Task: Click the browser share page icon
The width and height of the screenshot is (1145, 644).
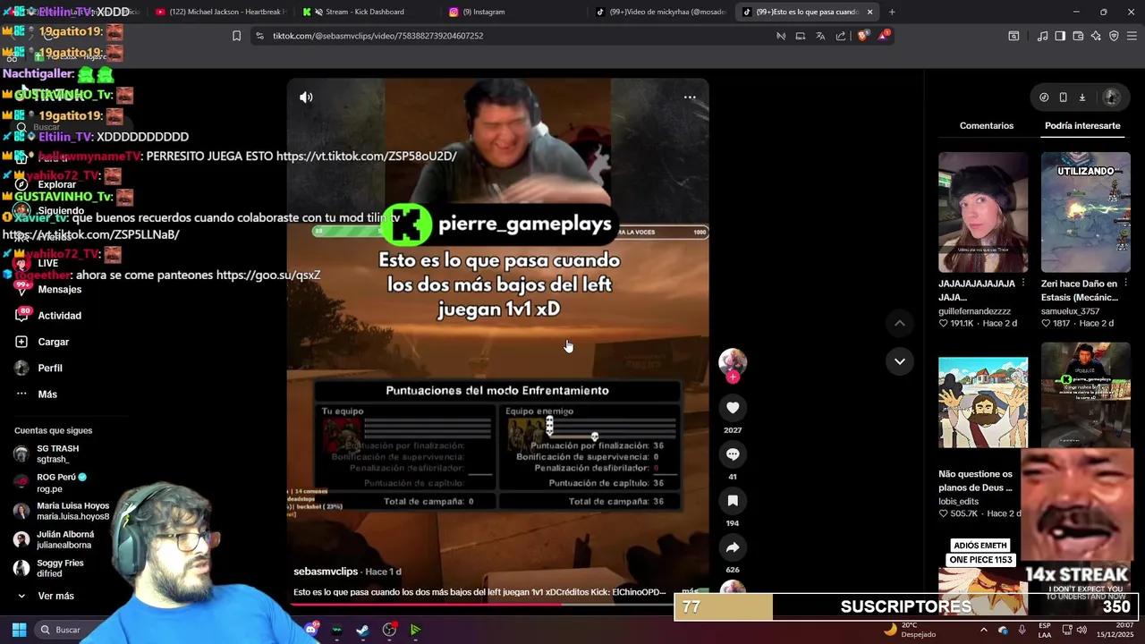Action: 841,36
